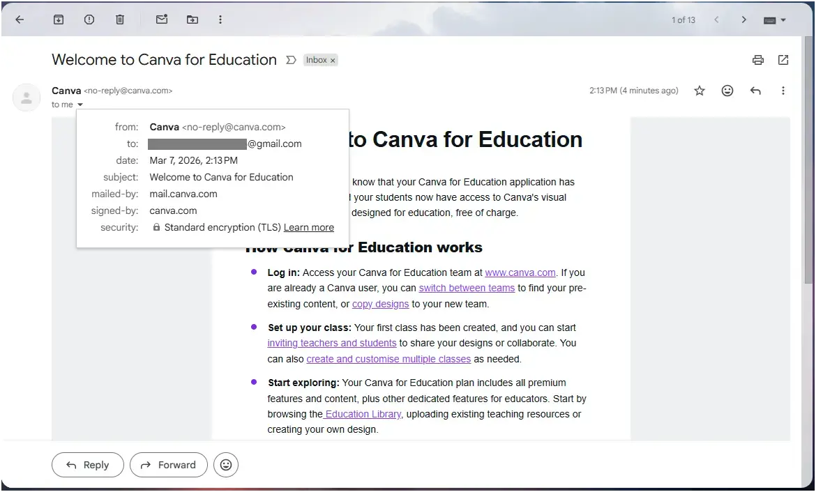
Task: Remove the Inbox label
Action: tap(333, 61)
